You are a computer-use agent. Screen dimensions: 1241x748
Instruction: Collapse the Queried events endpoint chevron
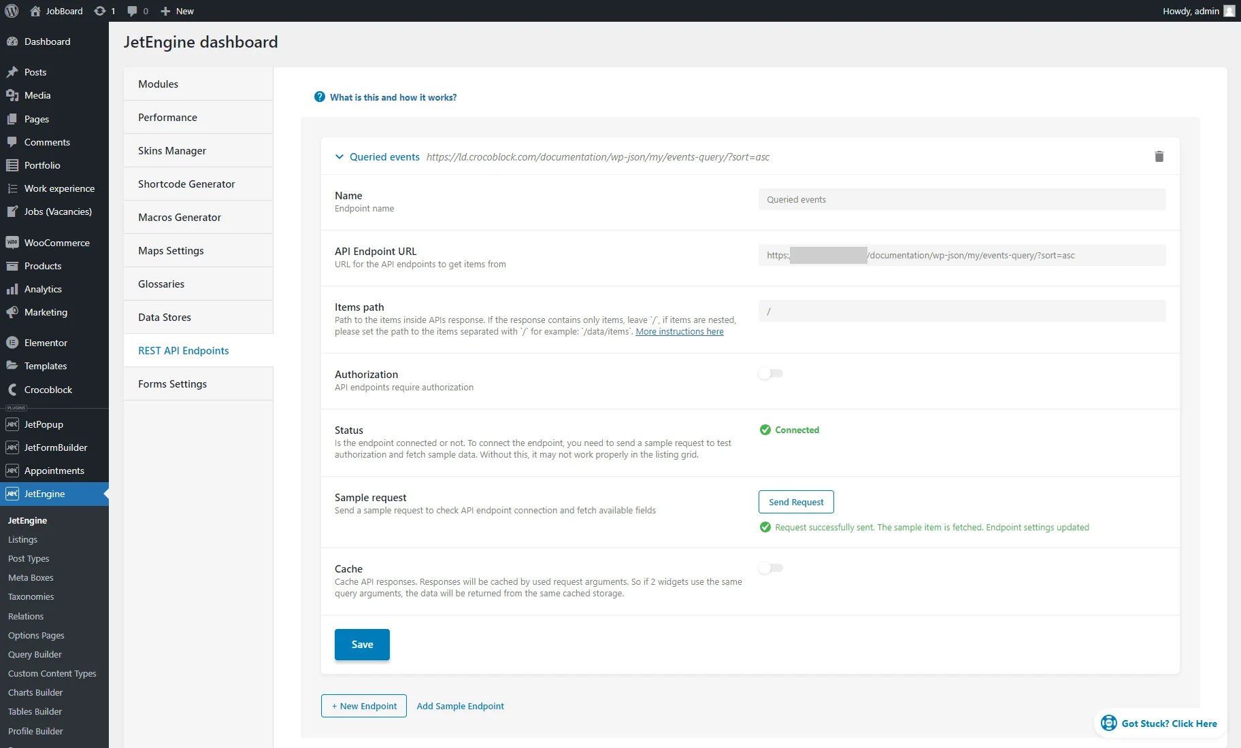[340, 157]
